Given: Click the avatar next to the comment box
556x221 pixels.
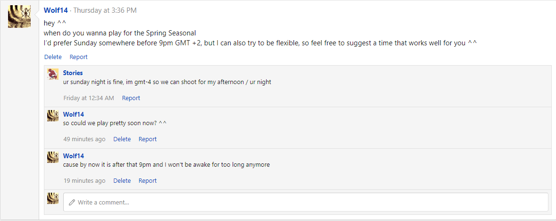Looking at the screenshot, I should 53,198.
